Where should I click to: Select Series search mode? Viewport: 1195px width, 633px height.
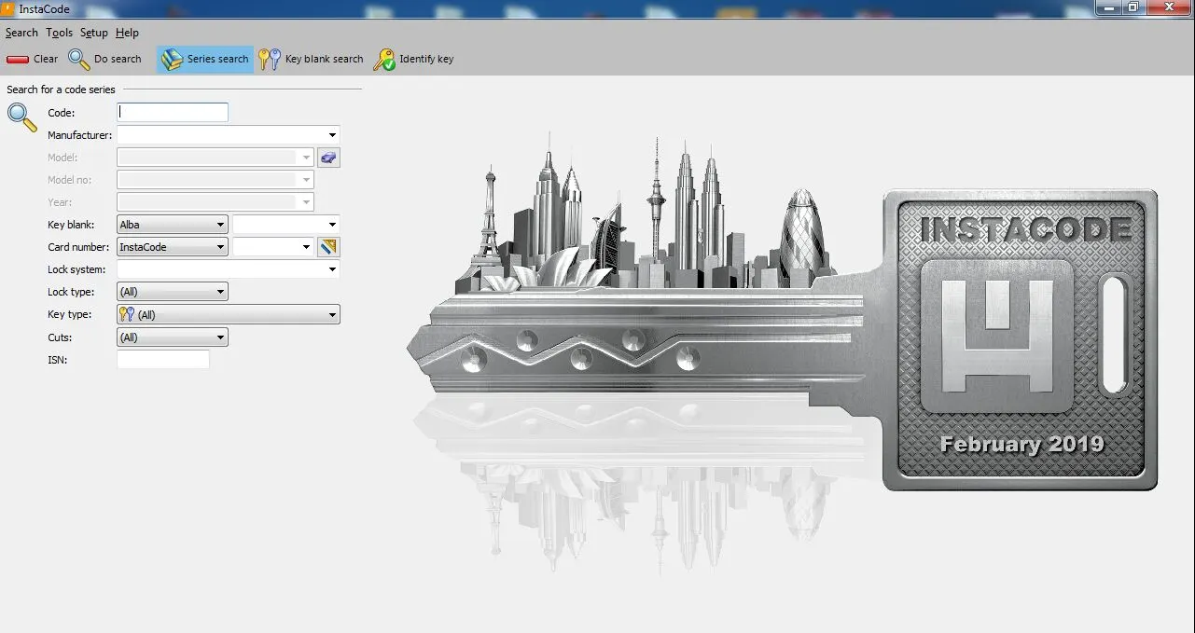coord(205,59)
